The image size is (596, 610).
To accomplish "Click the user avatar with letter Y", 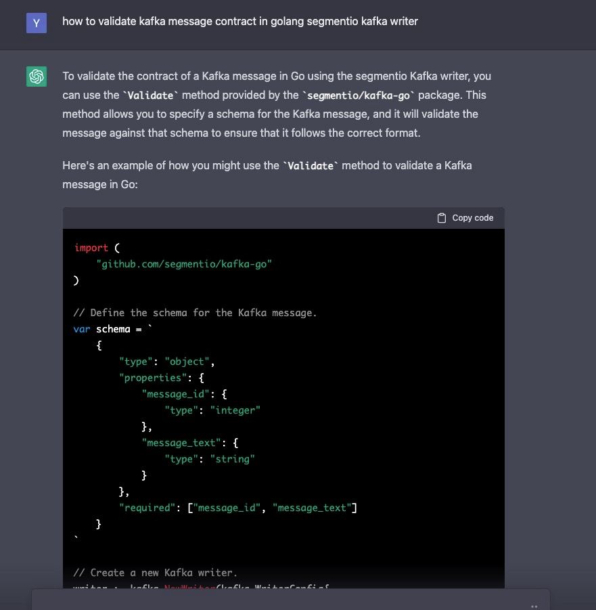I will (37, 23).
